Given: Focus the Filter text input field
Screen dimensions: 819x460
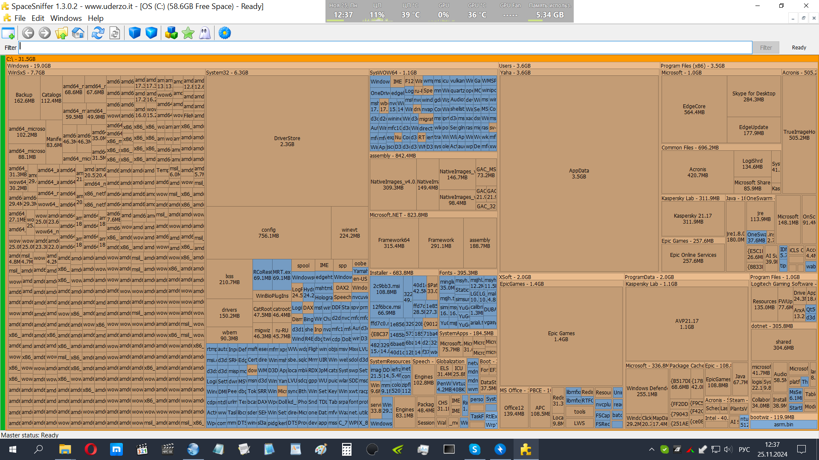Looking at the screenshot, I should [x=384, y=47].
